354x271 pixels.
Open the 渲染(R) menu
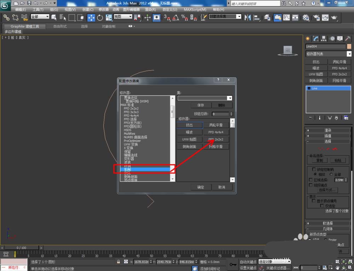point(150,10)
